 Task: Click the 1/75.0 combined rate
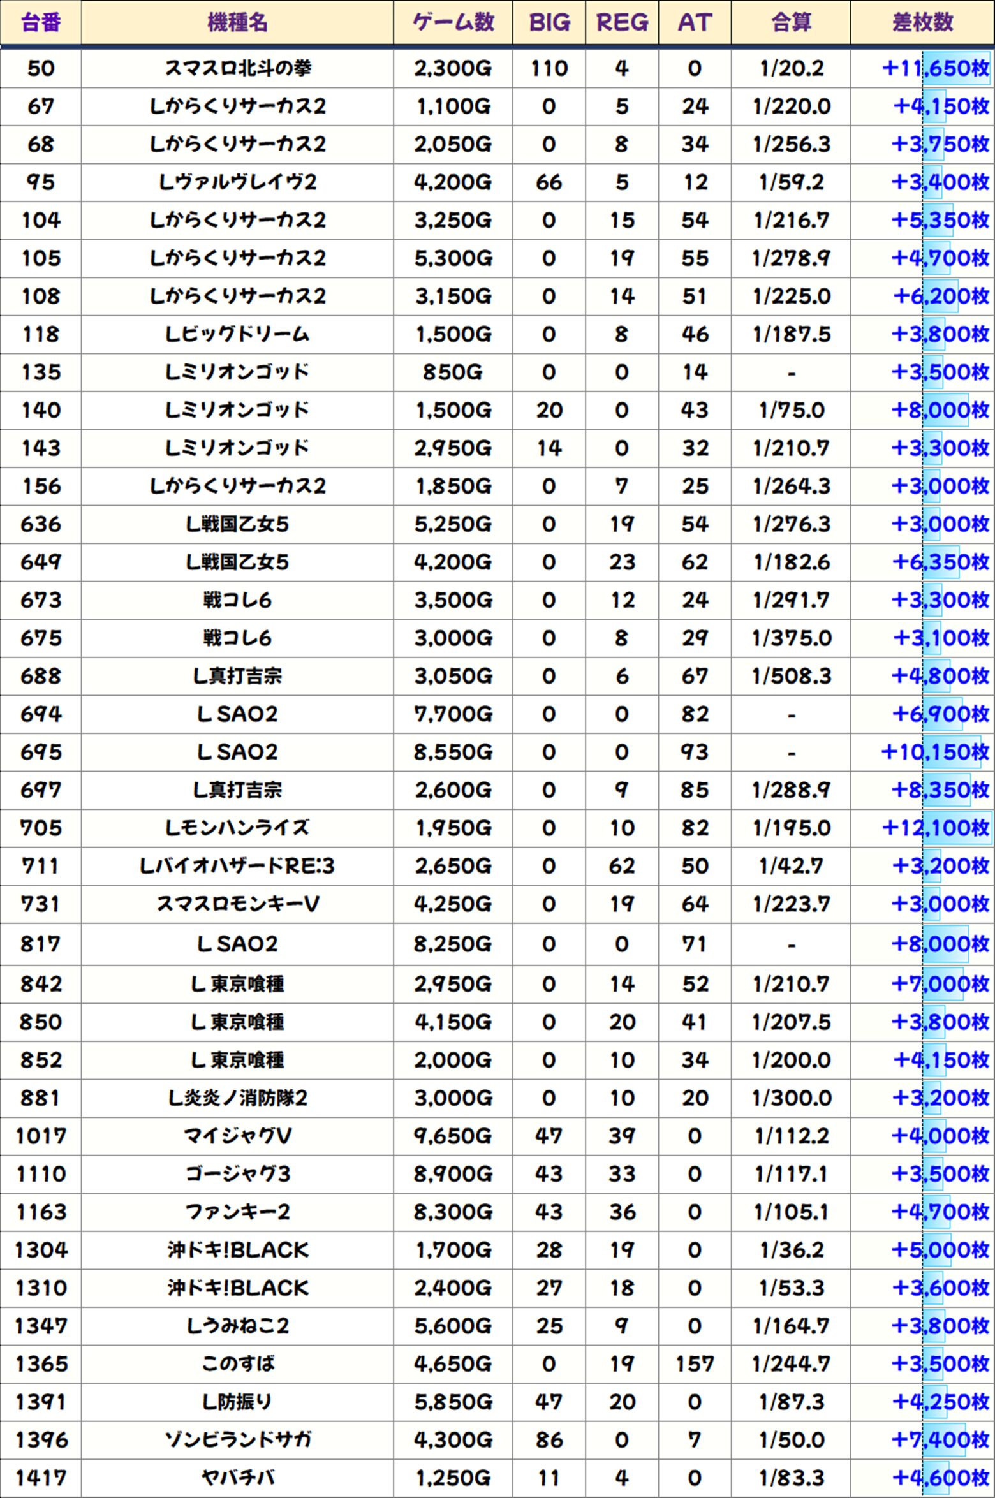[x=792, y=410]
